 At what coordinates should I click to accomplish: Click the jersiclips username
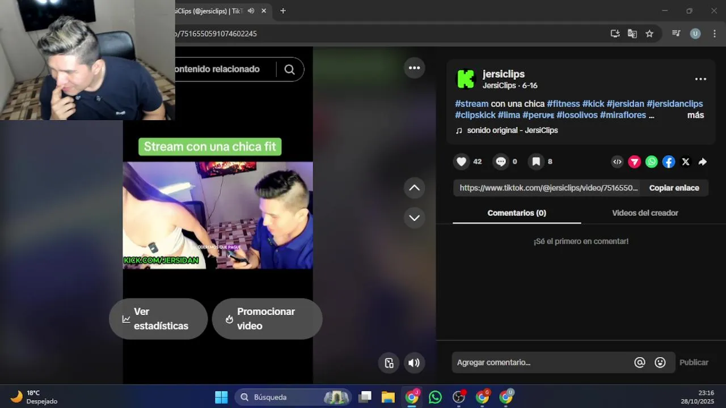point(504,74)
